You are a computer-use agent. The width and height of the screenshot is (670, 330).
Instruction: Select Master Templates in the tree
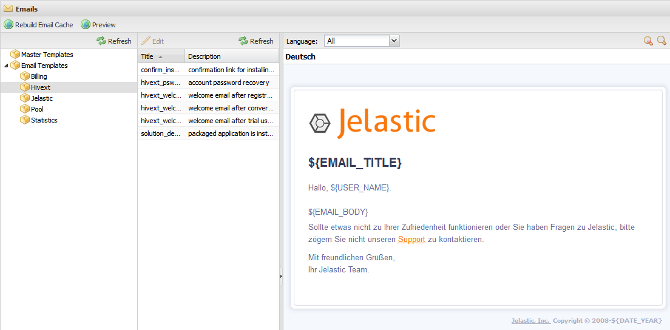point(47,55)
